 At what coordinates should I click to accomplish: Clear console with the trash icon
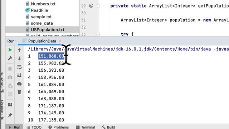[x=19, y=92]
